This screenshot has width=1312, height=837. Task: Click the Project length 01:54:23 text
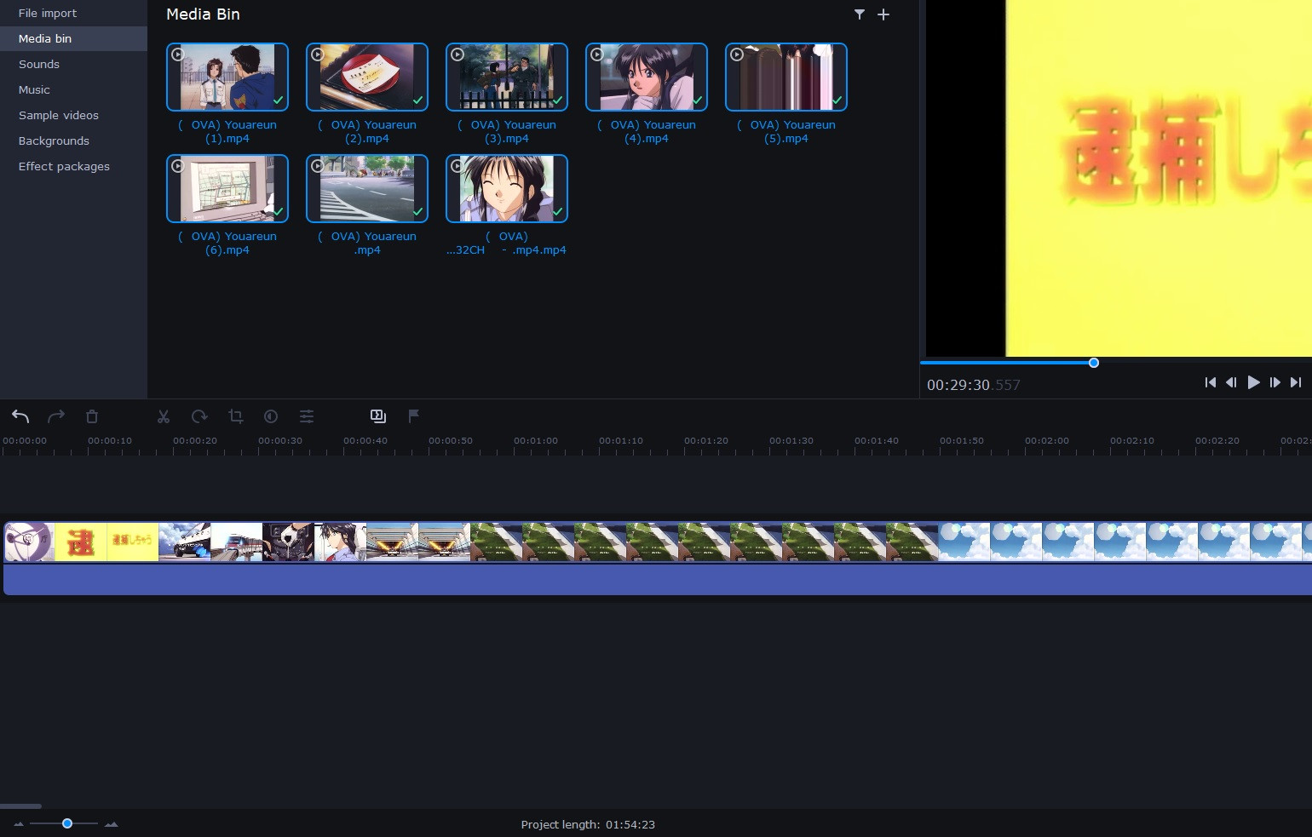tap(588, 824)
